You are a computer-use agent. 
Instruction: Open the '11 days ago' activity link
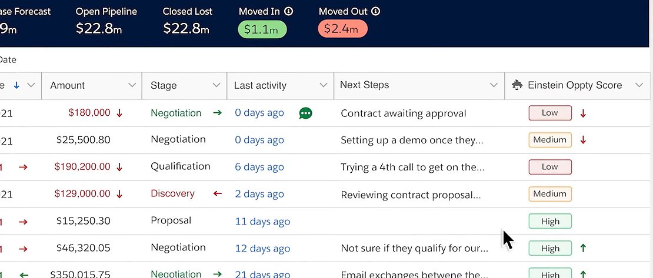click(x=262, y=222)
